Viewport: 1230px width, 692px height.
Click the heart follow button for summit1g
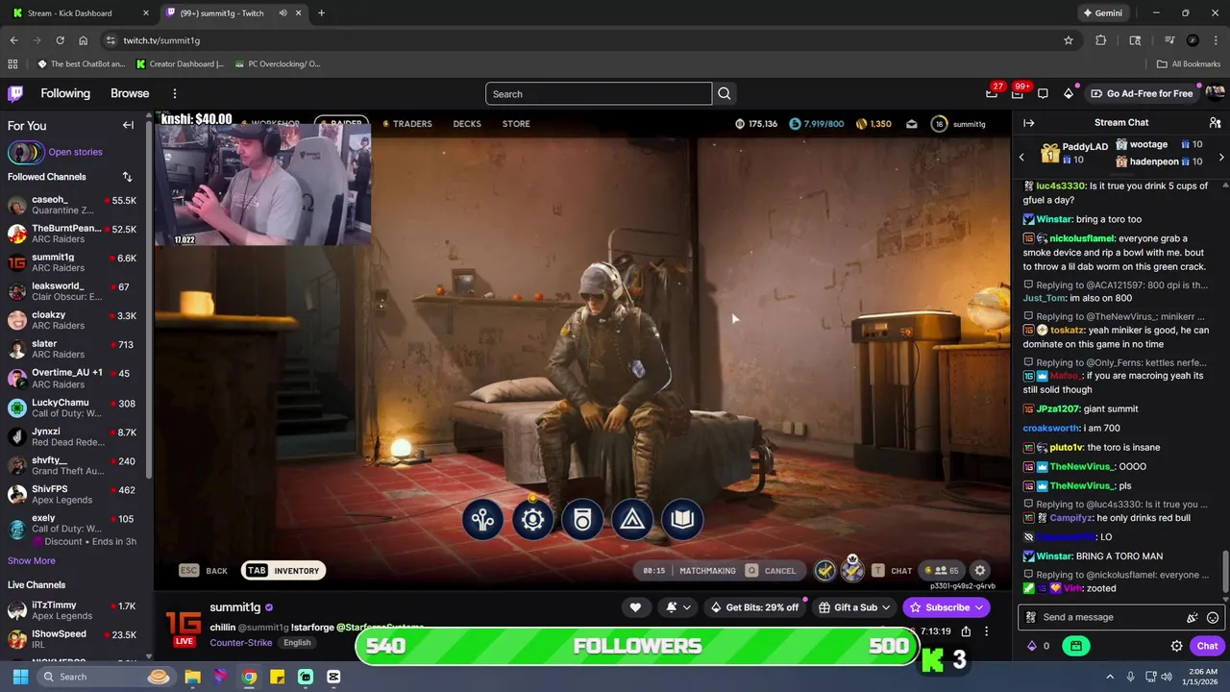[x=635, y=607]
